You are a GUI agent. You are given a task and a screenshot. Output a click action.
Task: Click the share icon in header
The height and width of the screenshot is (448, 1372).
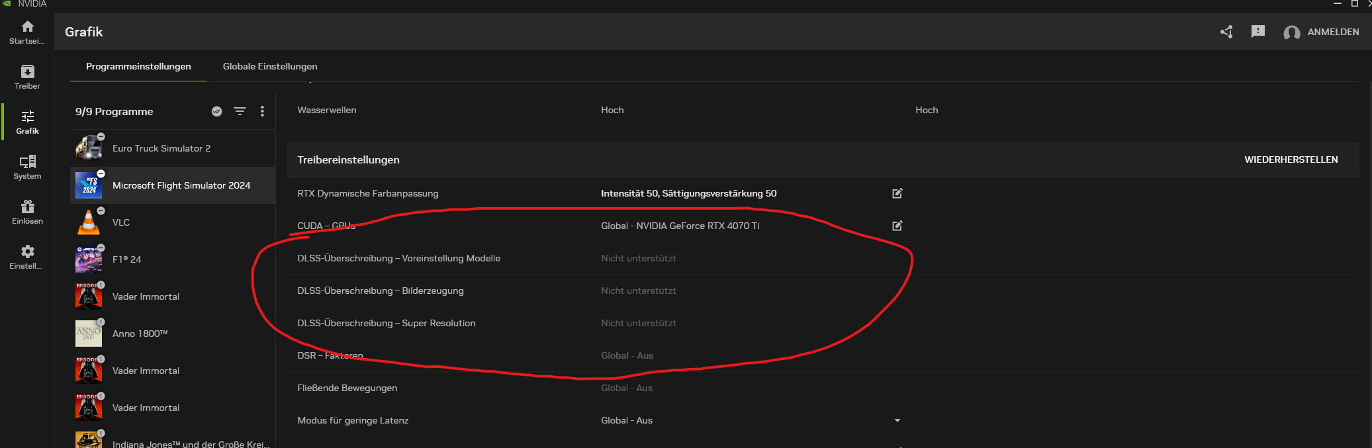pyautogui.click(x=1226, y=32)
